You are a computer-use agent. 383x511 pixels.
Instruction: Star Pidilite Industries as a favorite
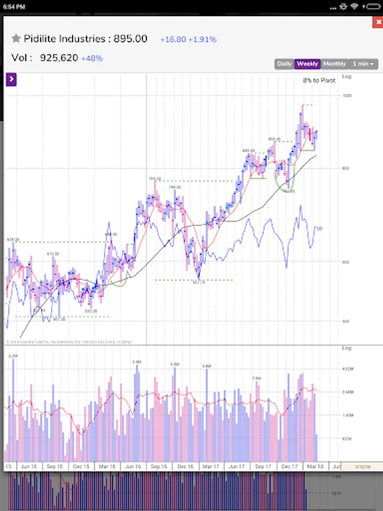[x=16, y=39]
